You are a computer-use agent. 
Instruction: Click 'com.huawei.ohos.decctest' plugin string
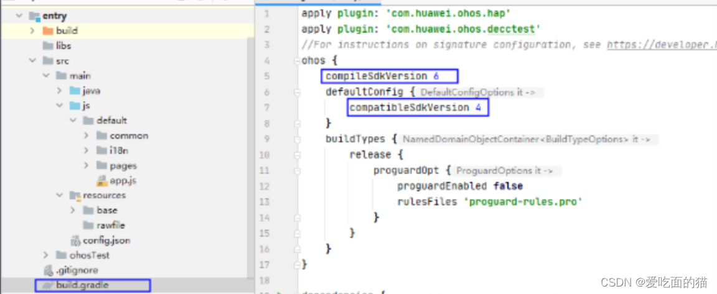[x=463, y=29]
